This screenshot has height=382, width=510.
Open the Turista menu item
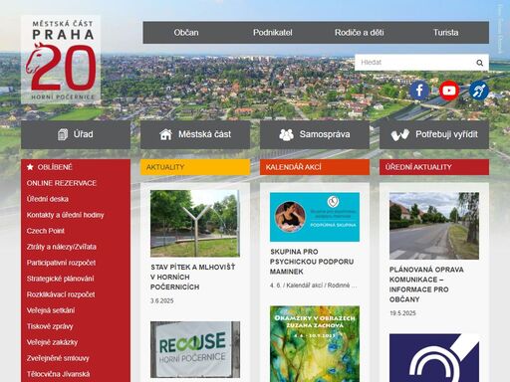(x=445, y=33)
